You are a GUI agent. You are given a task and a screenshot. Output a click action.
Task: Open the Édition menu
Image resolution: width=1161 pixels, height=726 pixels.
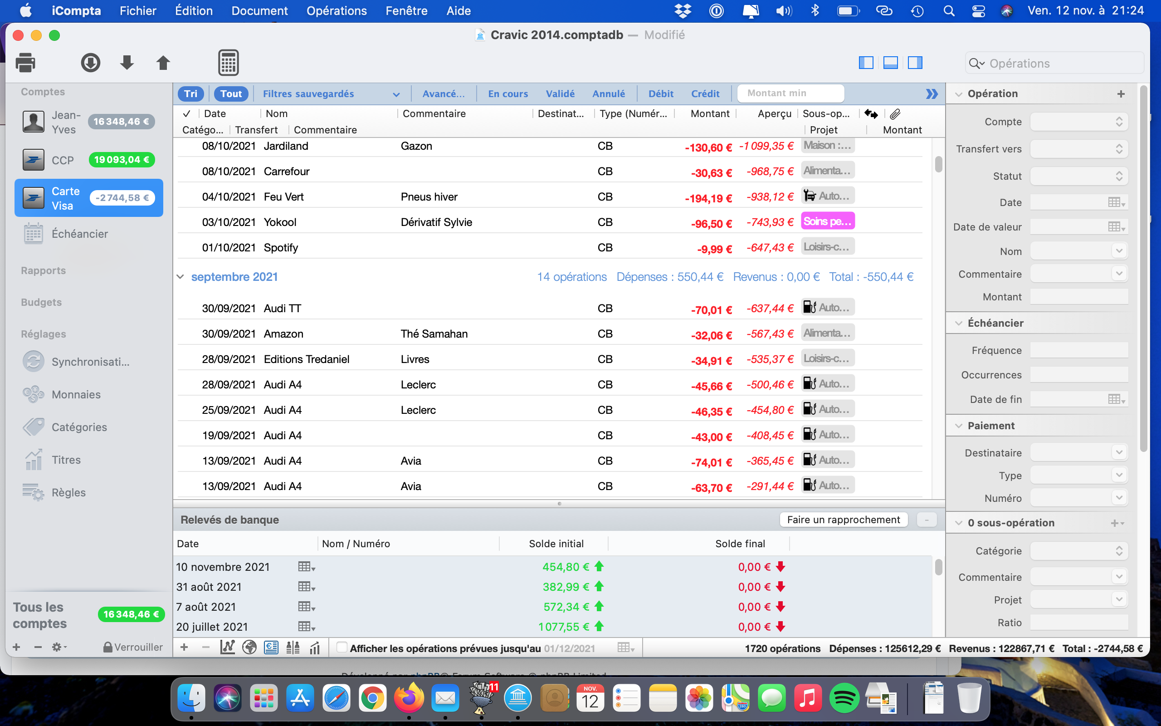[x=194, y=10]
